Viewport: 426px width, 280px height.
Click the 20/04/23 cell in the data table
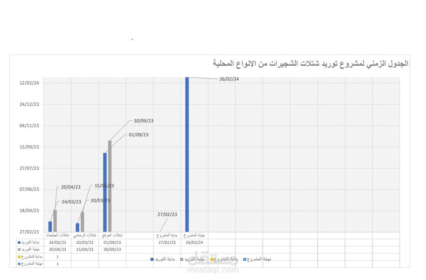click(57, 250)
